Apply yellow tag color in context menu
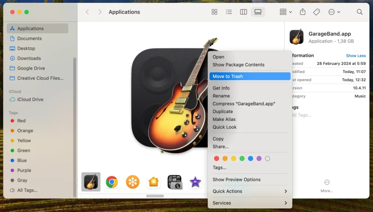This screenshot has width=373, height=212. click(233, 158)
